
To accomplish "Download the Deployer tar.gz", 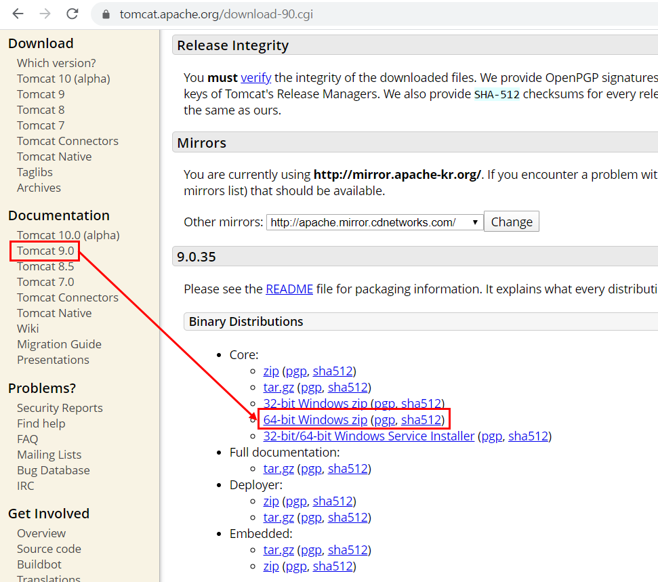I will pos(279,518).
